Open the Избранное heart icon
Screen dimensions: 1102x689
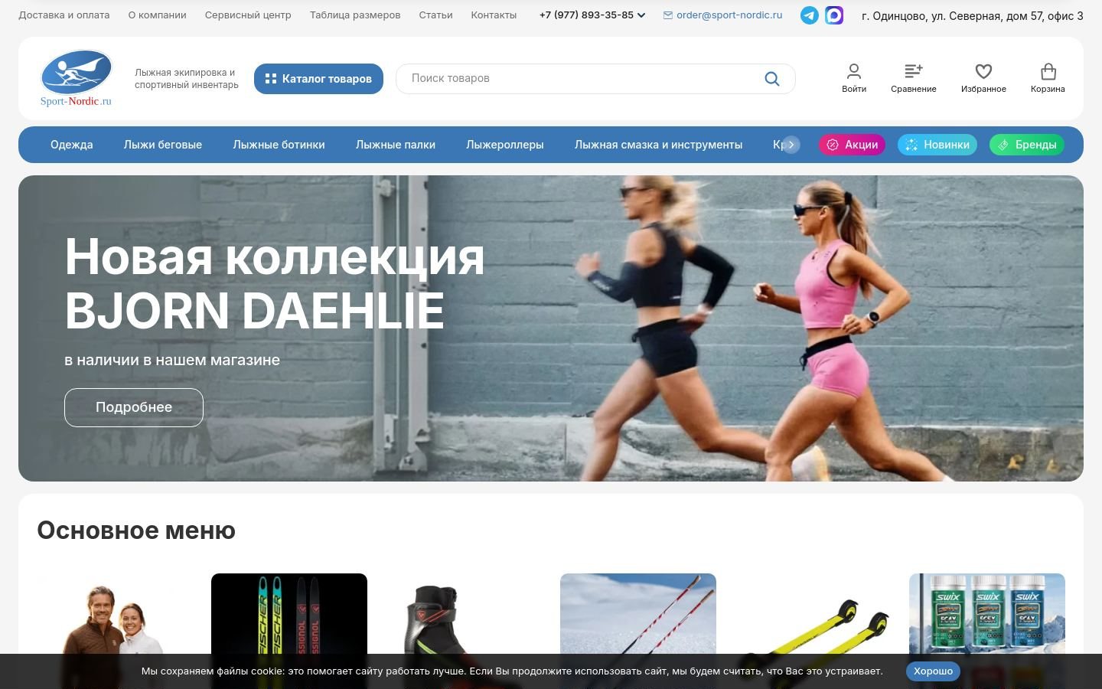[x=983, y=78]
